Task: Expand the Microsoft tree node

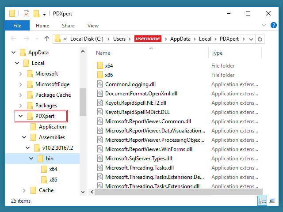Action: (21, 74)
